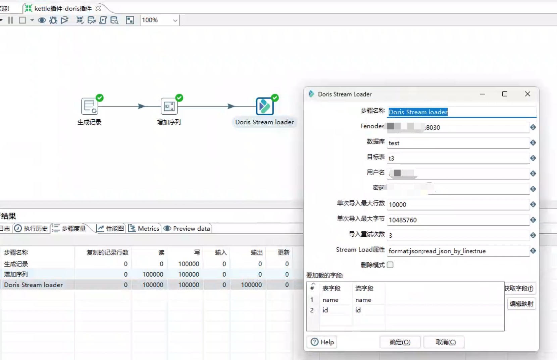Image resolution: width=557 pixels, height=360 pixels.
Task: Sort by the 步骤名称 column header
Action: coord(38,252)
